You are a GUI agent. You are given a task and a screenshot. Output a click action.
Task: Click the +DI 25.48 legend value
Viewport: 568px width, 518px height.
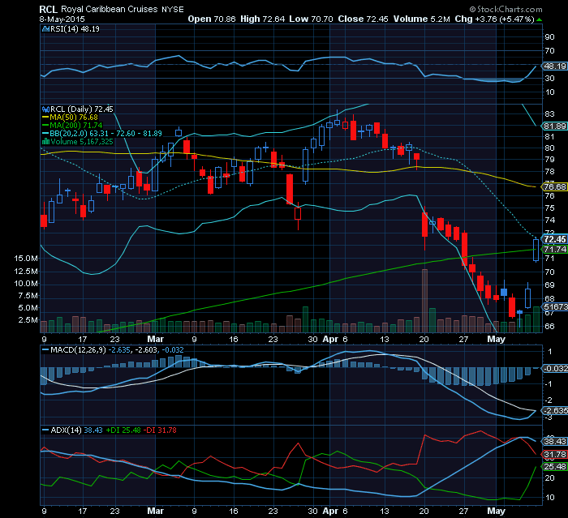123,430
